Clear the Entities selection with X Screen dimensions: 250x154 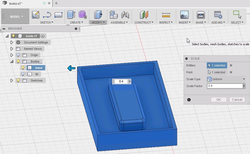click(231, 65)
